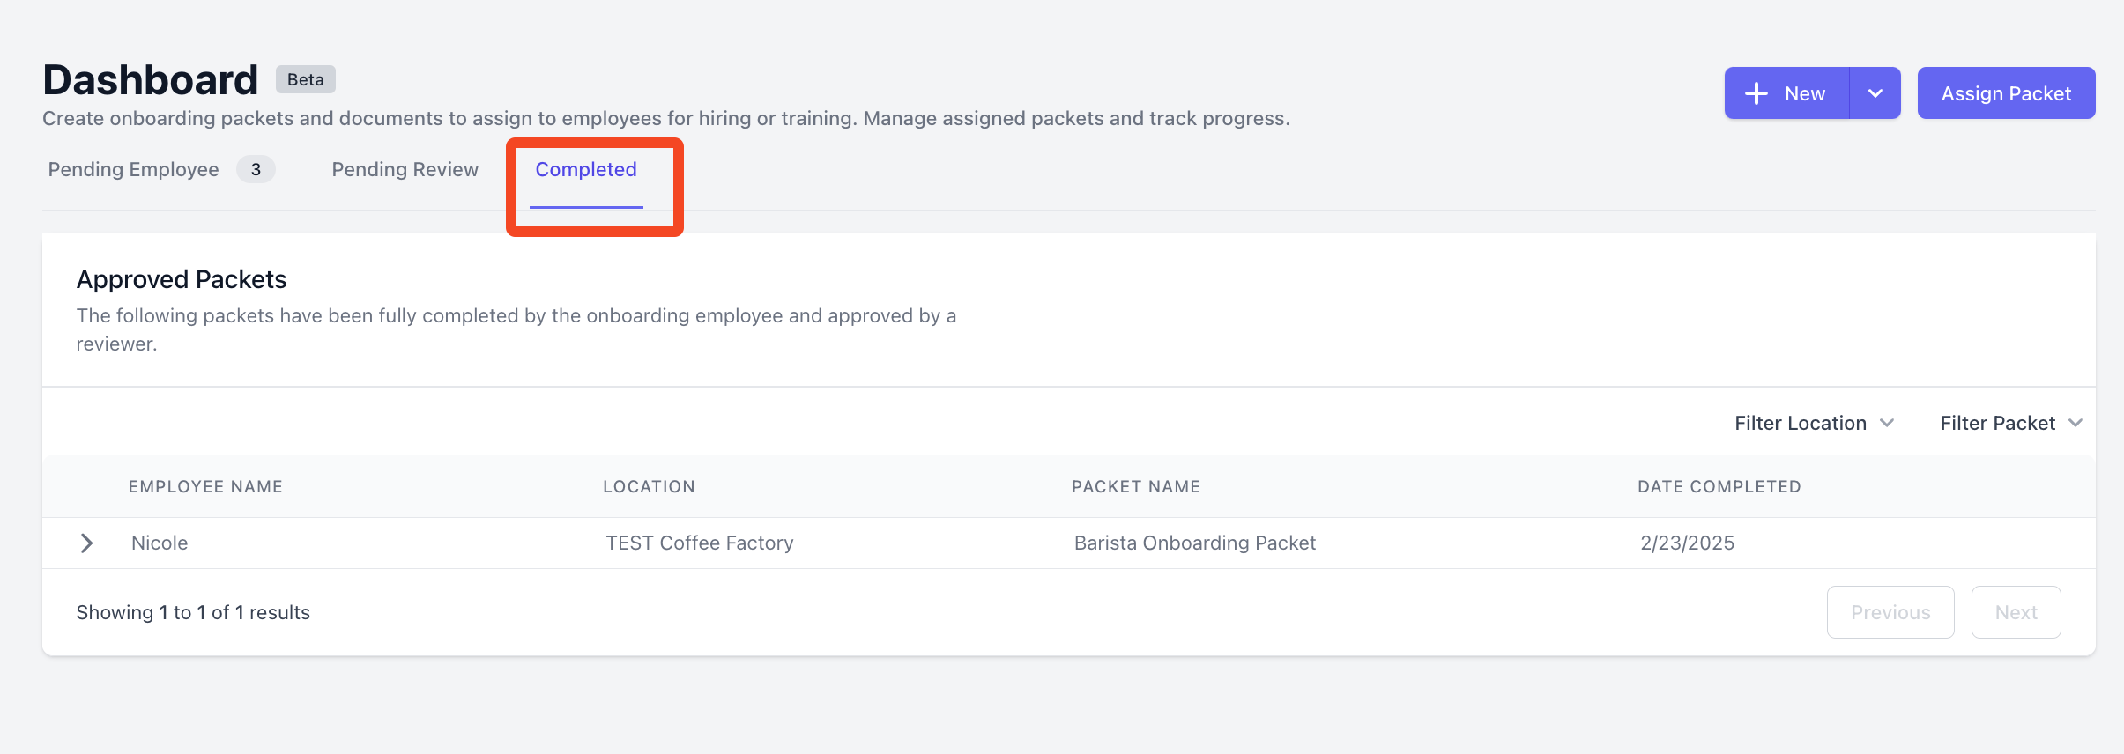This screenshot has width=2124, height=754.
Task: Click the plus icon on New button
Action: 1756,93
